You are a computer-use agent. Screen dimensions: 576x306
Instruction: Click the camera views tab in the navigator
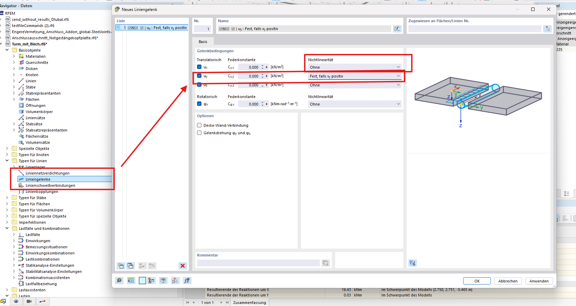point(29,301)
